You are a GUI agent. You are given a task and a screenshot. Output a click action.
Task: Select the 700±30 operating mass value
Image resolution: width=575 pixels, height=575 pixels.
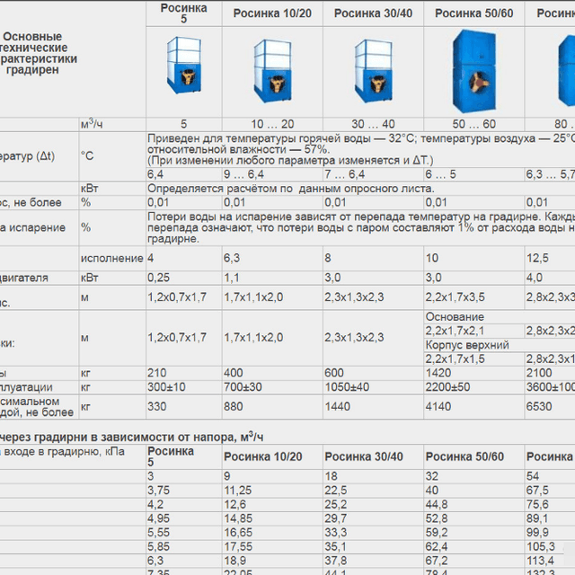[243, 387]
